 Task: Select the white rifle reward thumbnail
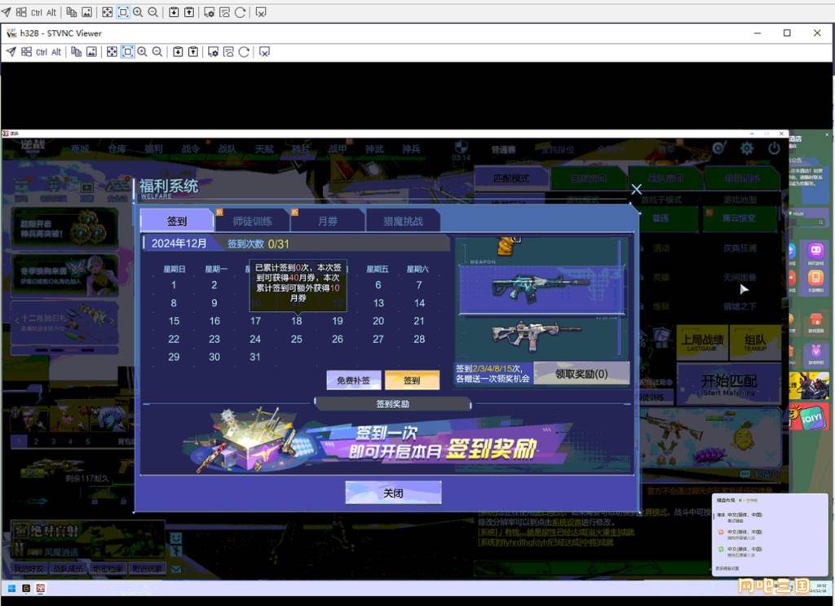coord(538,336)
